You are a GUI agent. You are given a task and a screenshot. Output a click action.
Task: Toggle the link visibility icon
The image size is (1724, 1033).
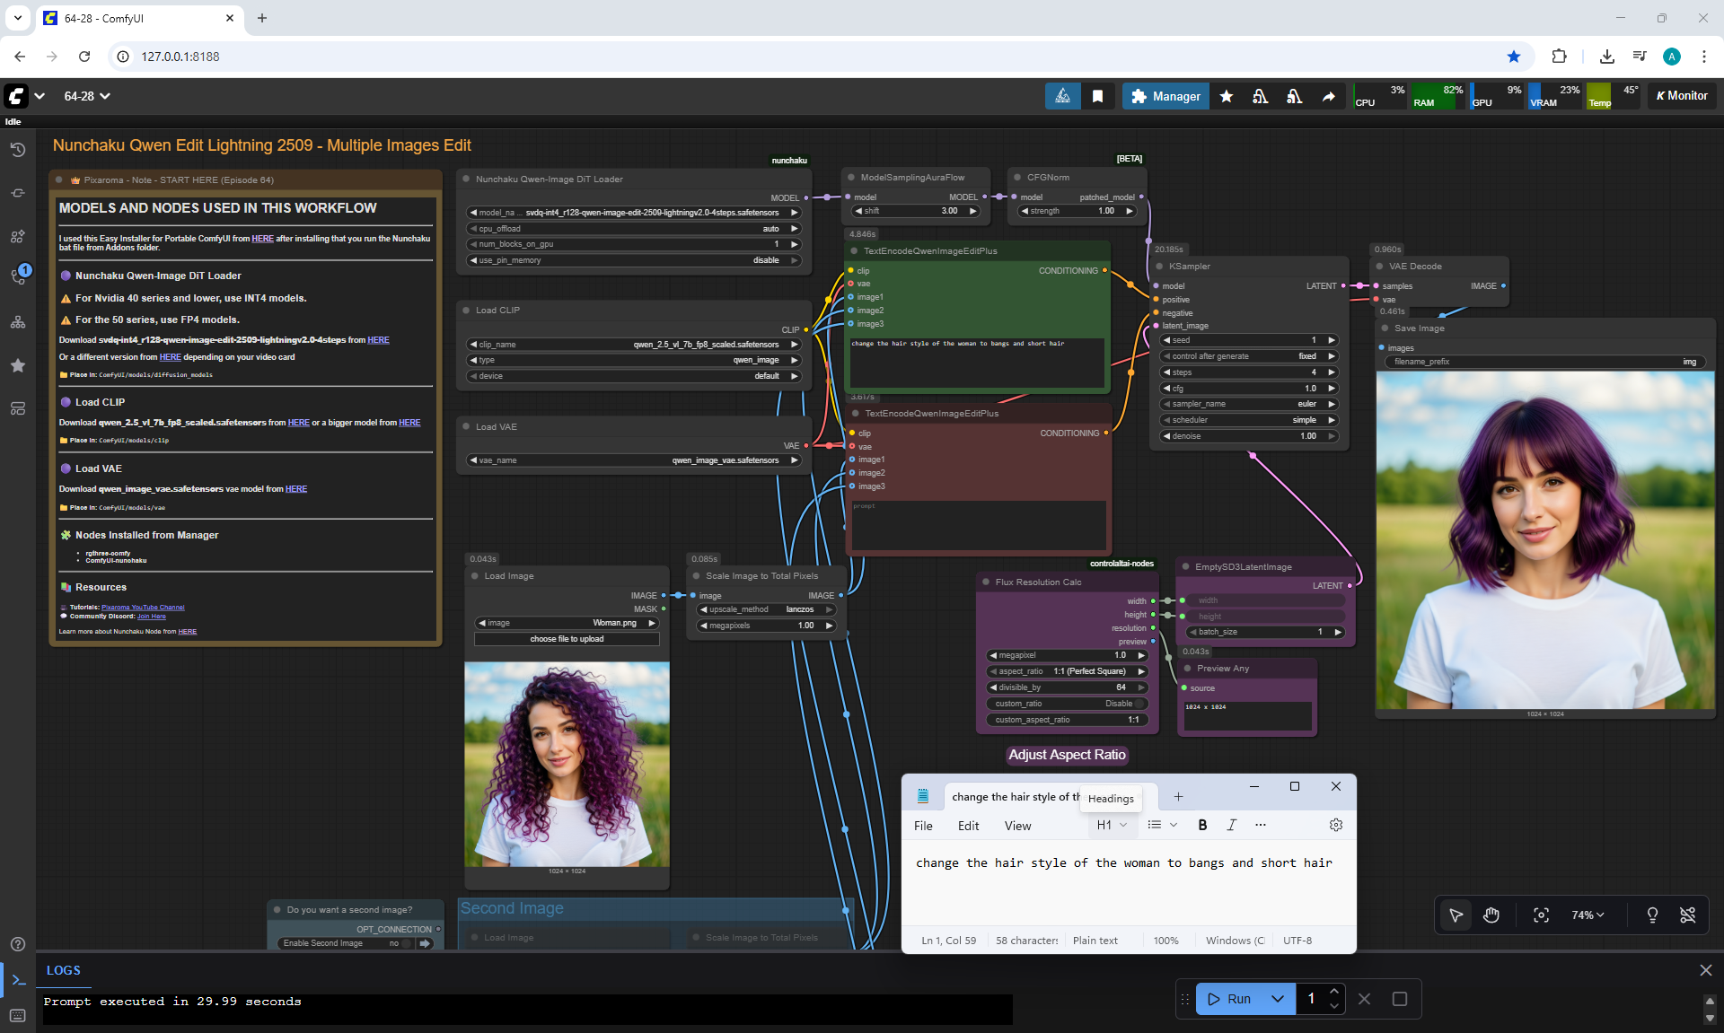click(x=1688, y=915)
